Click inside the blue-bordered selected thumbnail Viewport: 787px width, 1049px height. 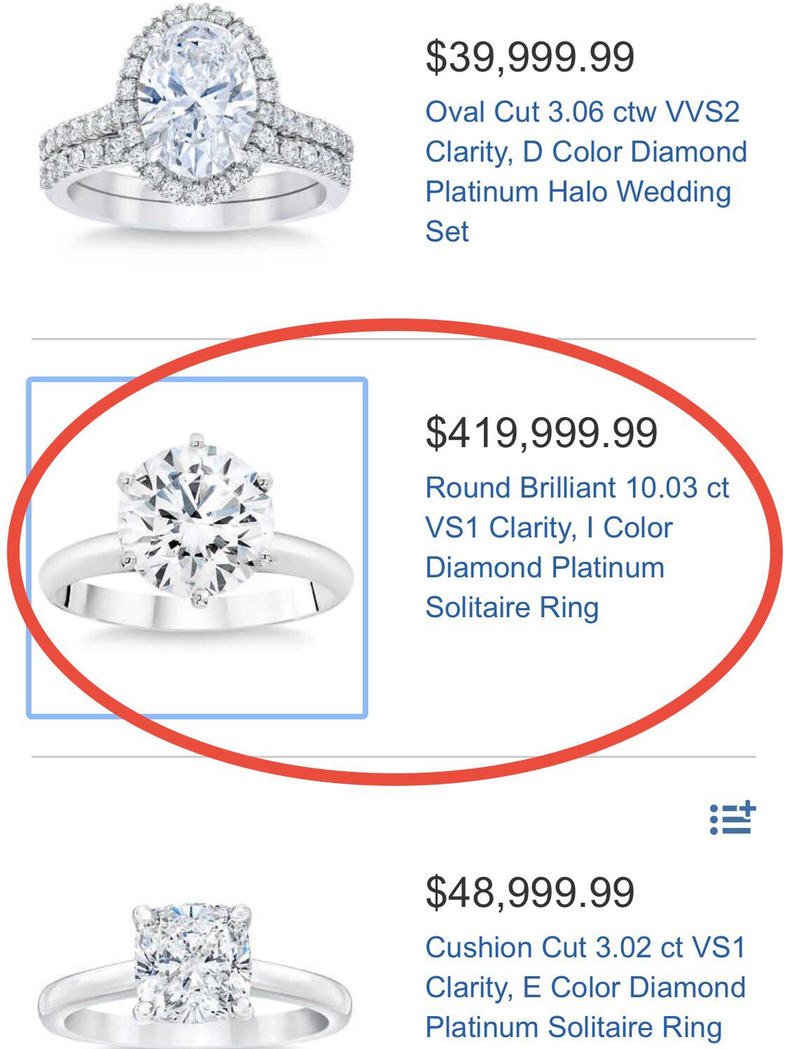[x=196, y=546]
